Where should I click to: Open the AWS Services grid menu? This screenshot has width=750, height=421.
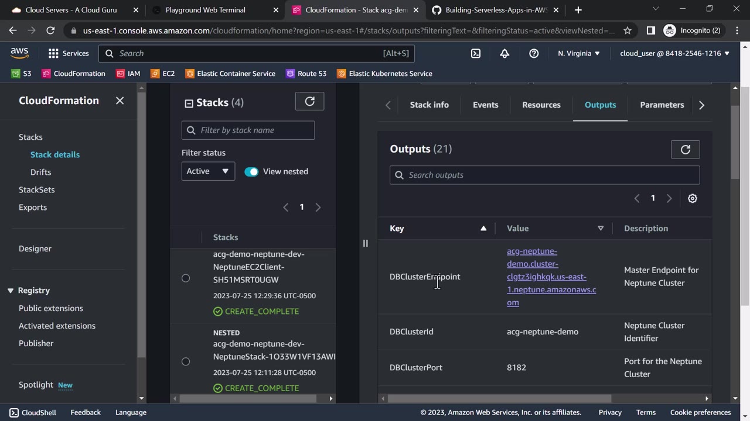click(69, 53)
